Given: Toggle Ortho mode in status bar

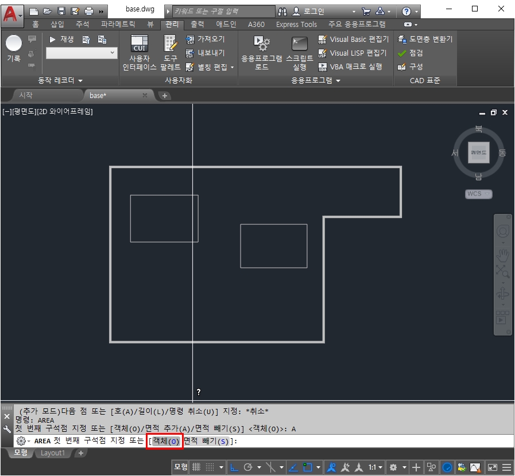Looking at the screenshot, I should (x=234, y=467).
